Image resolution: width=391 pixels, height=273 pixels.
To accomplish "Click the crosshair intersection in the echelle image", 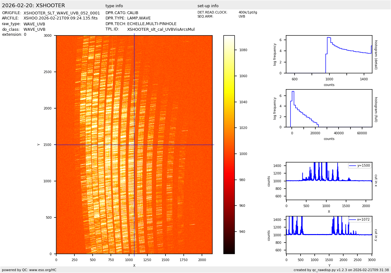I will coord(134,145).
